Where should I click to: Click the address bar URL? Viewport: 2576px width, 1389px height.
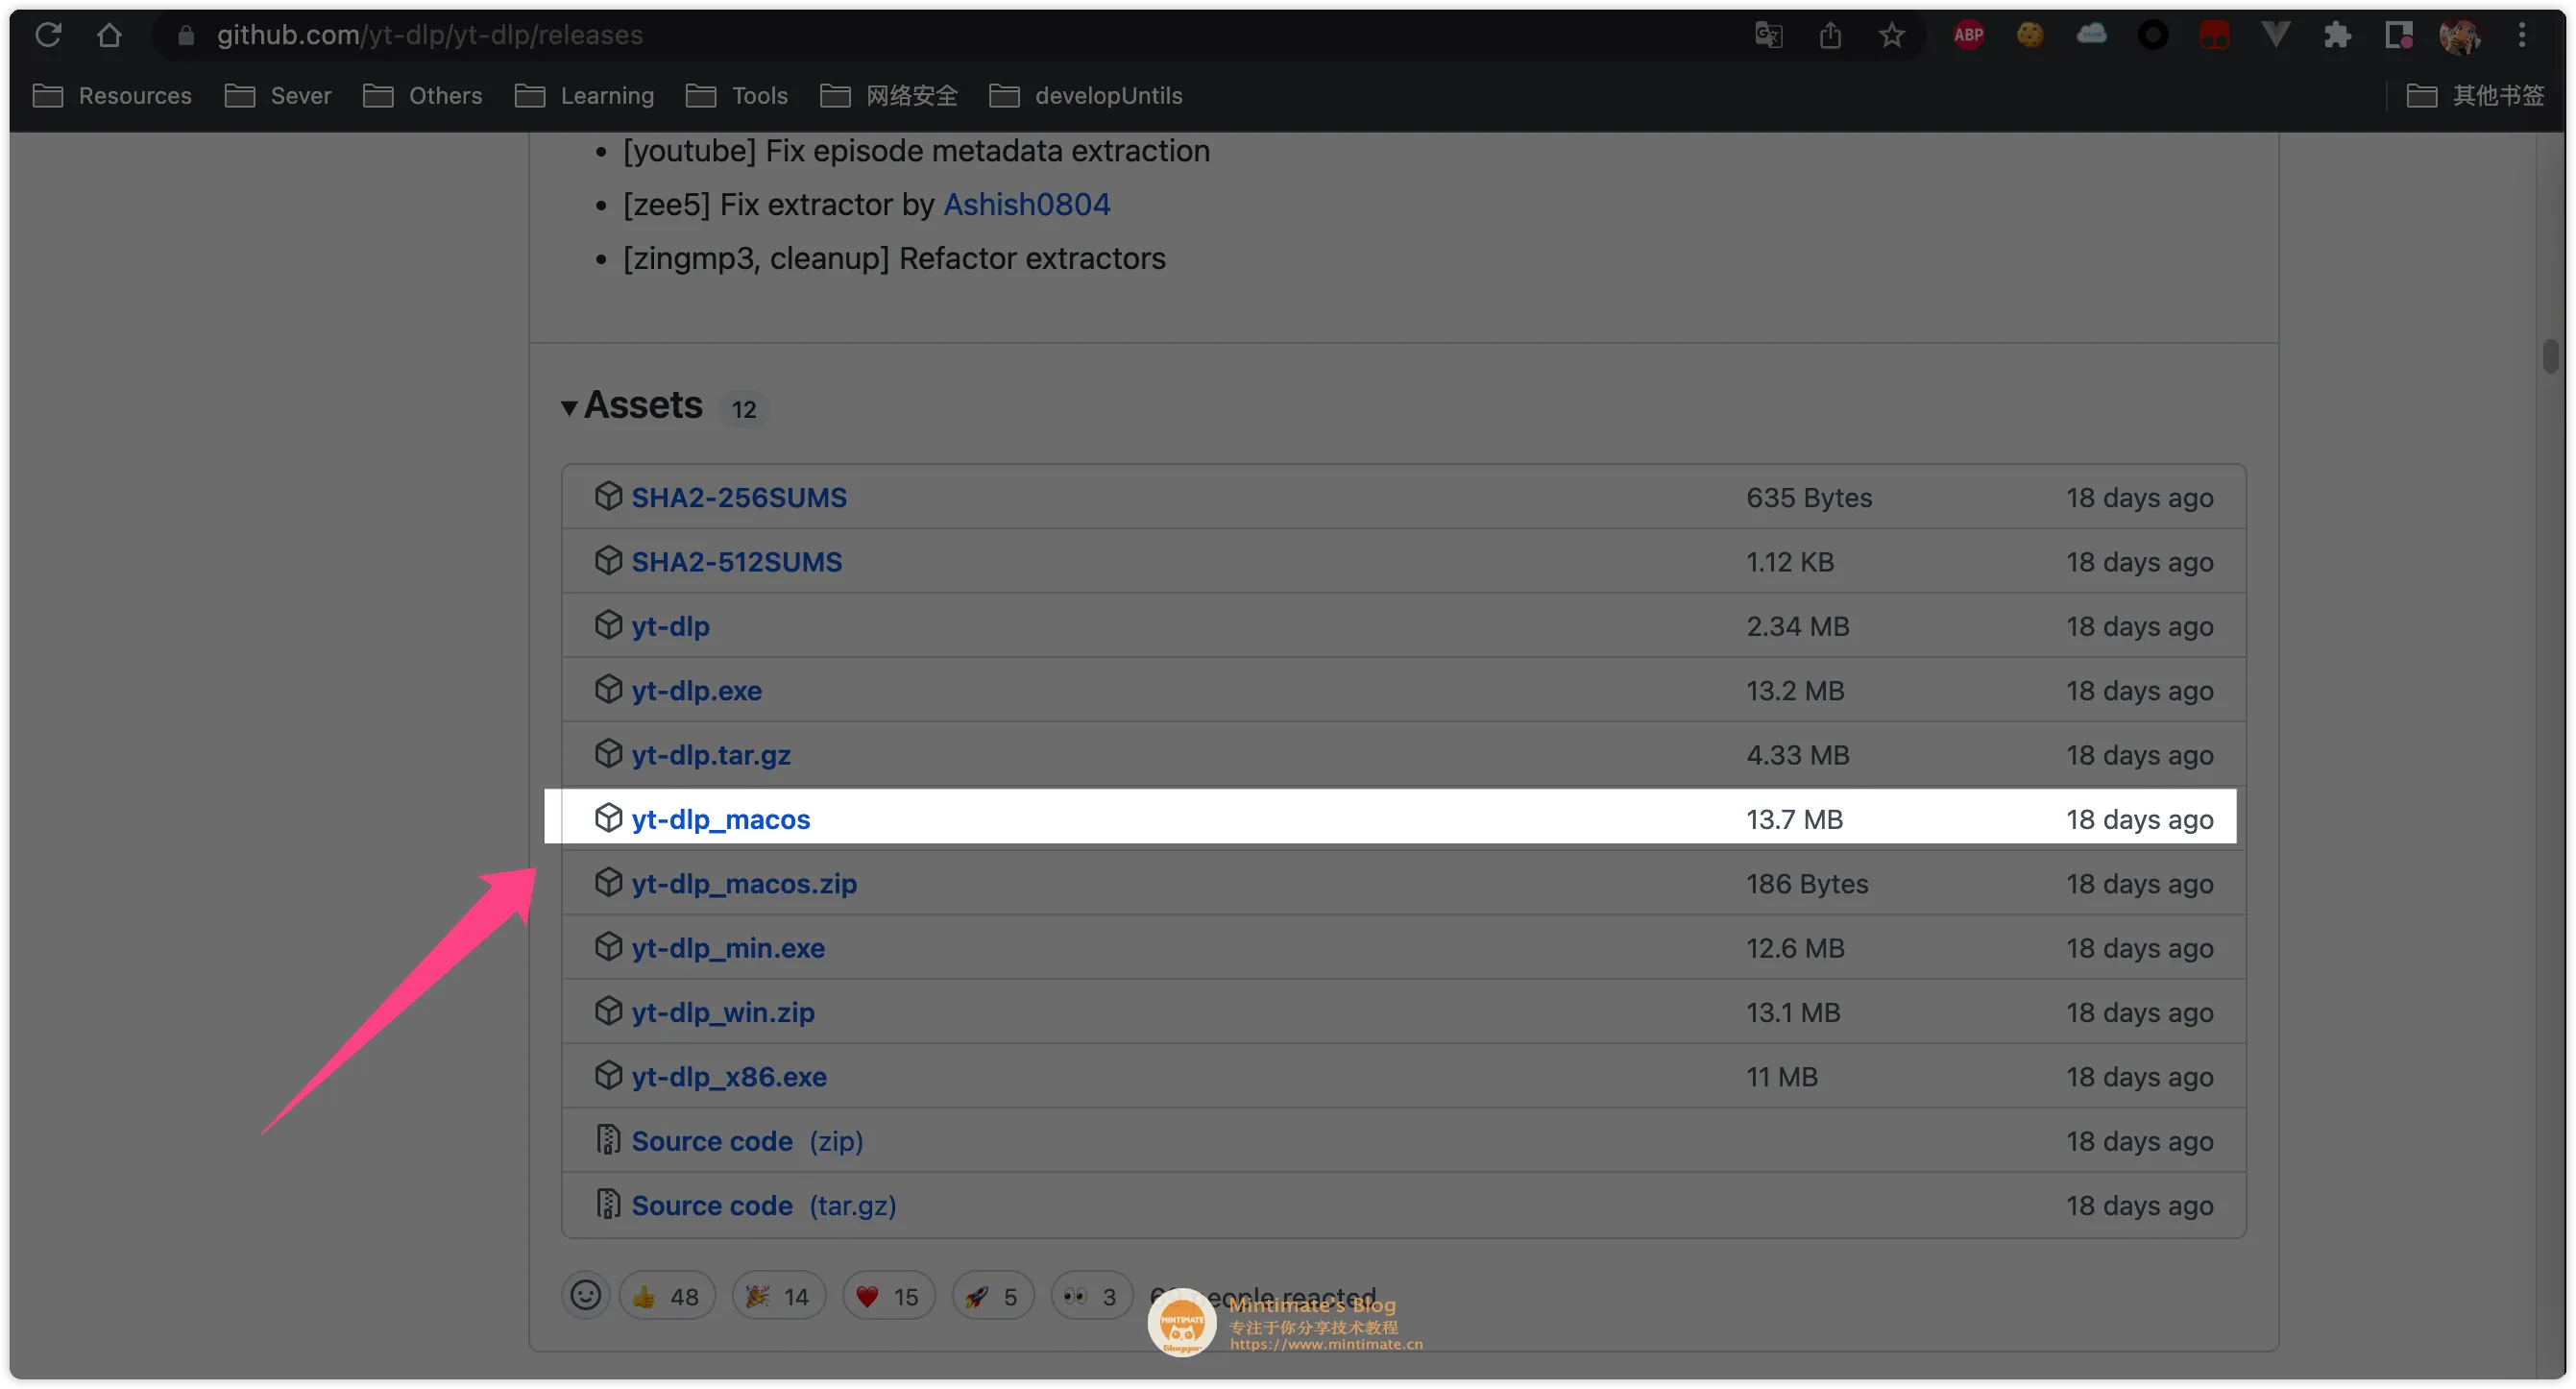[430, 35]
